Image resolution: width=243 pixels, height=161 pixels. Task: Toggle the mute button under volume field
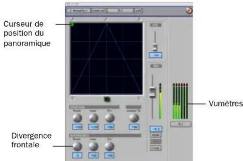click(x=156, y=135)
